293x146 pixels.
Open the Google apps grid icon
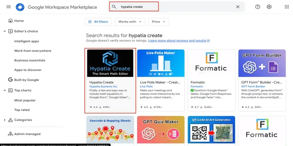point(287,7)
